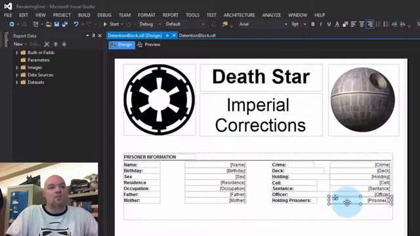Switch to the Preview view
The image size is (420, 236).
point(149,45)
